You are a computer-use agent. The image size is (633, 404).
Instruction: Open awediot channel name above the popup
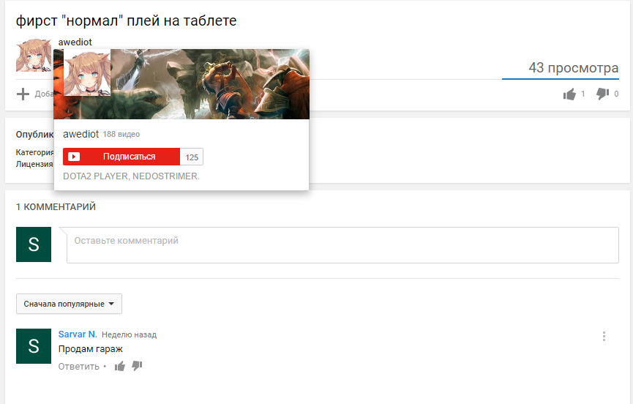75,42
